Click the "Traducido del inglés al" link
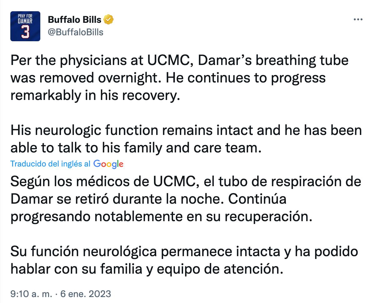This screenshot has height=303, width=373. coord(50,164)
